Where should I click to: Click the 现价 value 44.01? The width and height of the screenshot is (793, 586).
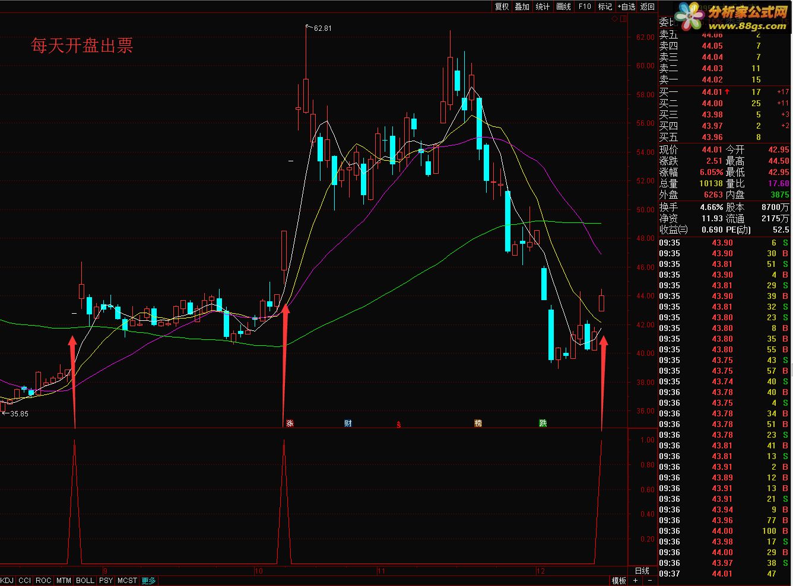point(712,150)
